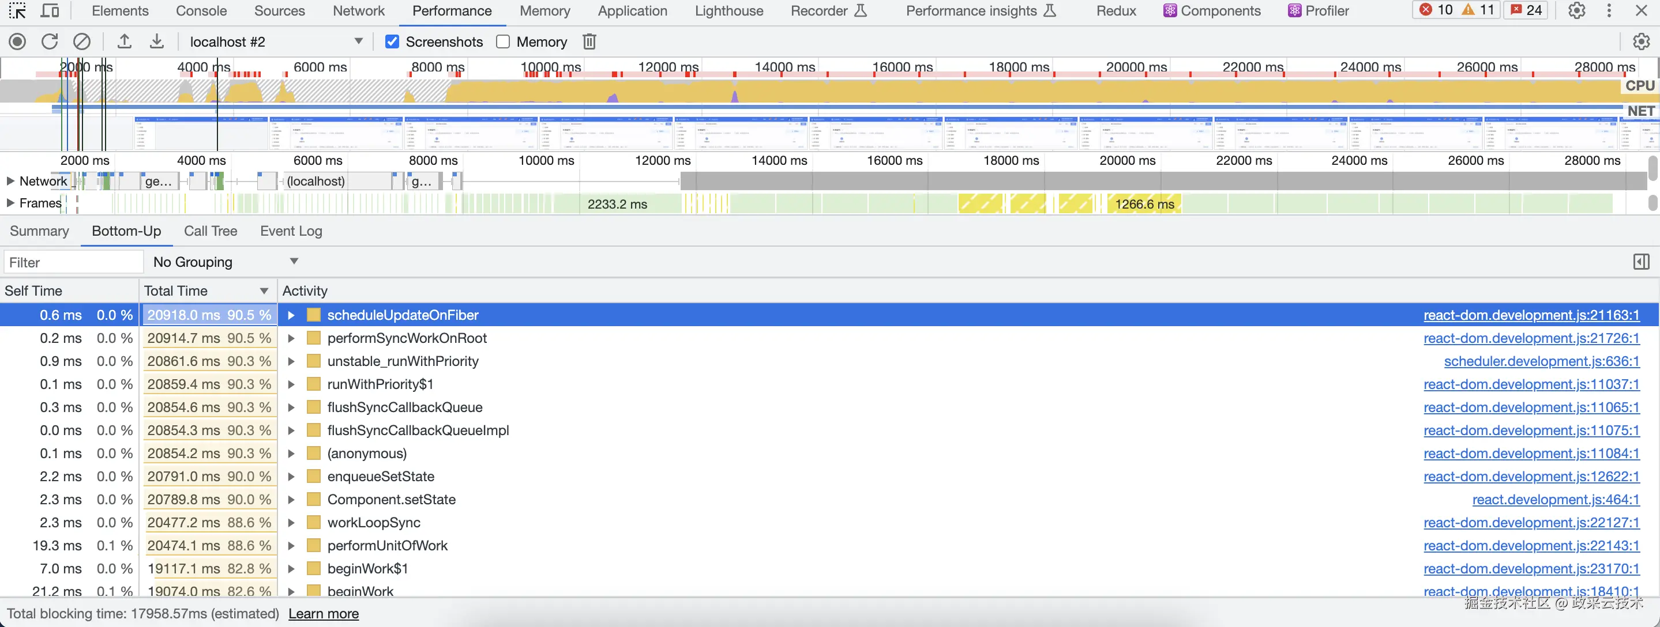Switch to the Call Tree tab

[210, 231]
